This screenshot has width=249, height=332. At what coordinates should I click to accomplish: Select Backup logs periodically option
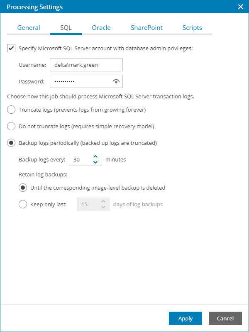(11, 143)
